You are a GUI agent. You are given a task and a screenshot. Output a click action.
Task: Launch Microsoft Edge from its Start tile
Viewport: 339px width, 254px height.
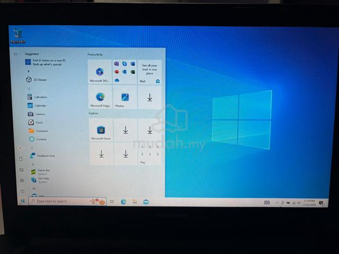point(100,97)
